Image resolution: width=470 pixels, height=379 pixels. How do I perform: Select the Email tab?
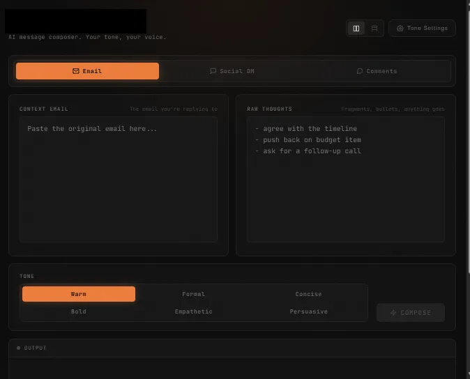(87, 71)
